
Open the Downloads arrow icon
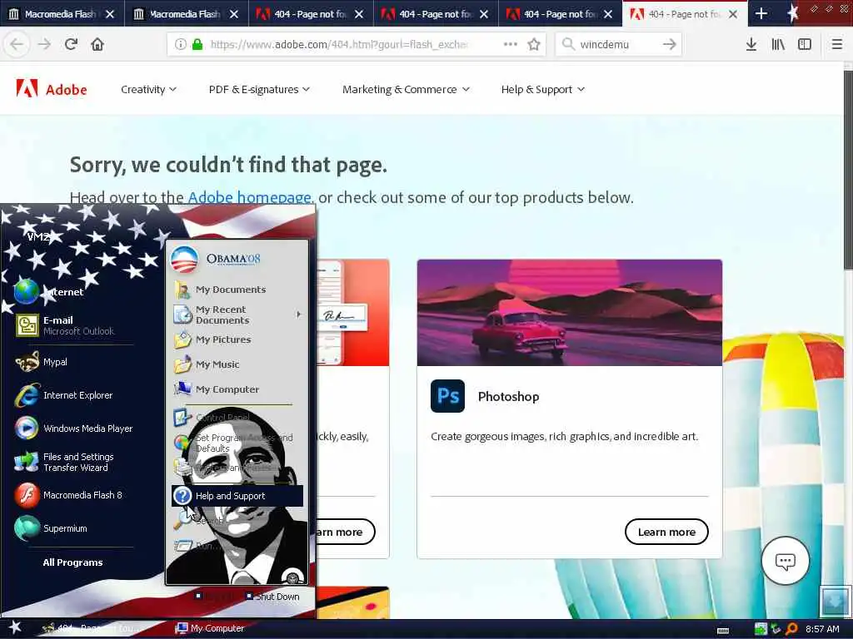coord(751,44)
